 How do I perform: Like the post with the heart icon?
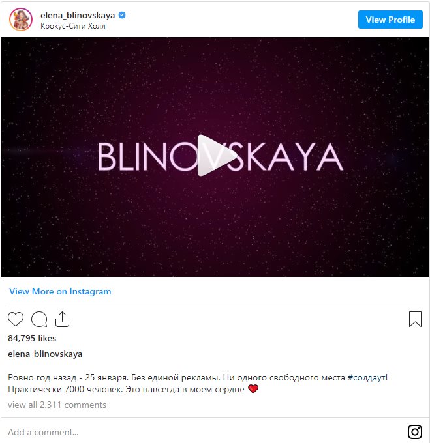coord(16,319)
